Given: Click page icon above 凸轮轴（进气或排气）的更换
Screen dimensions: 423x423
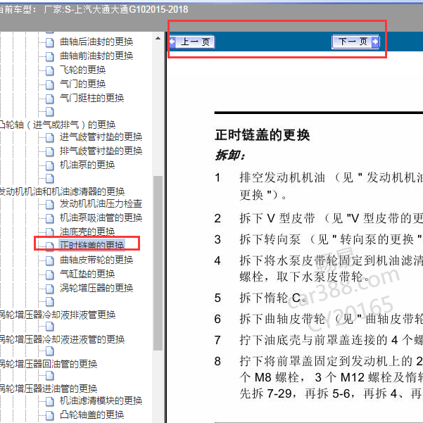Looking at the screenshot, I should pyautogui.click(x=50, y=112).
